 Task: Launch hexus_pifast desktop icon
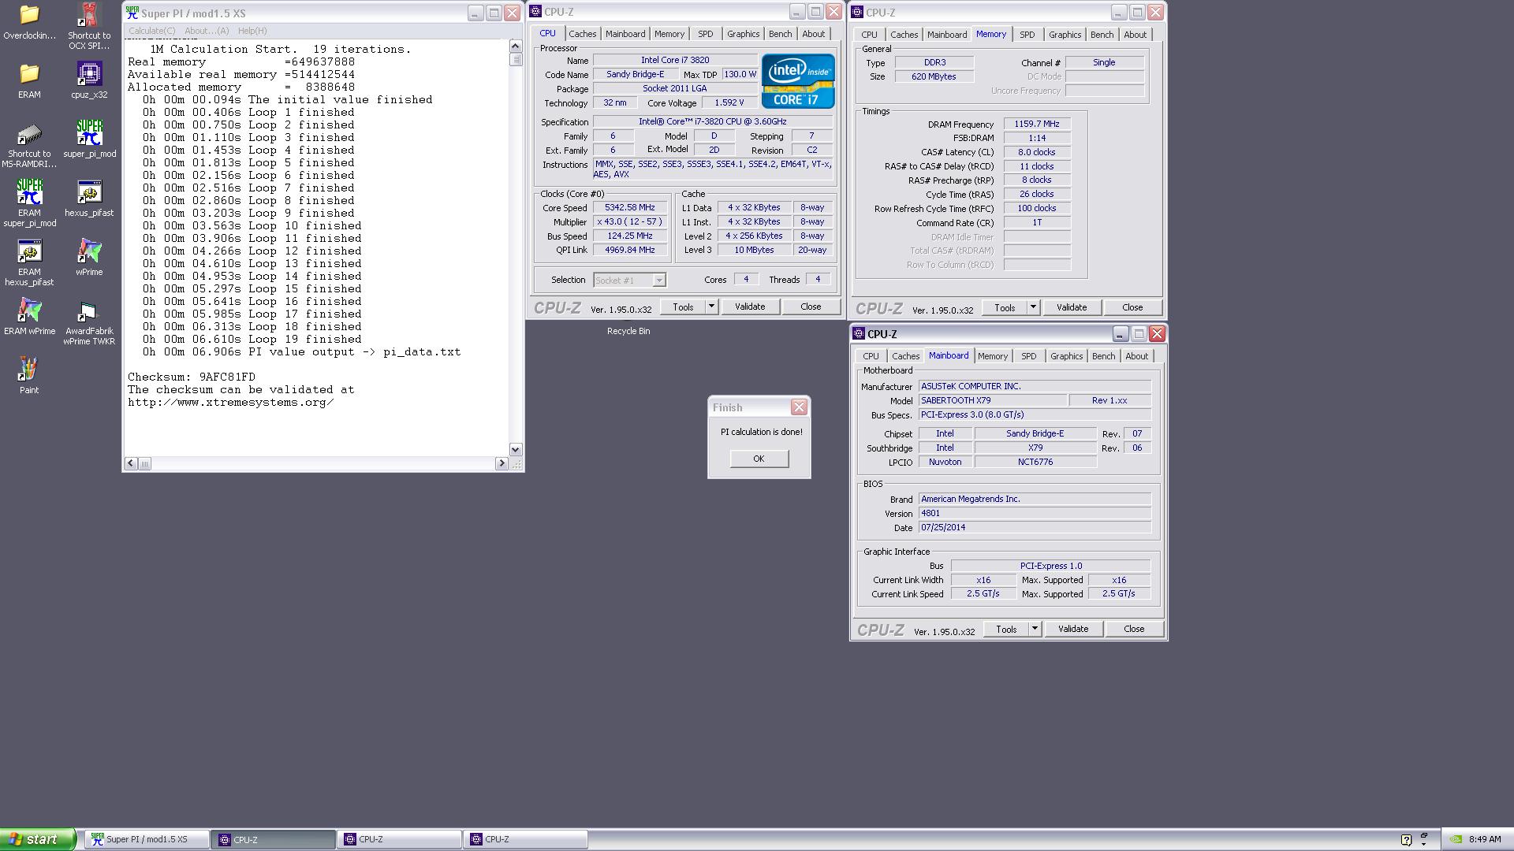(89, 199)
